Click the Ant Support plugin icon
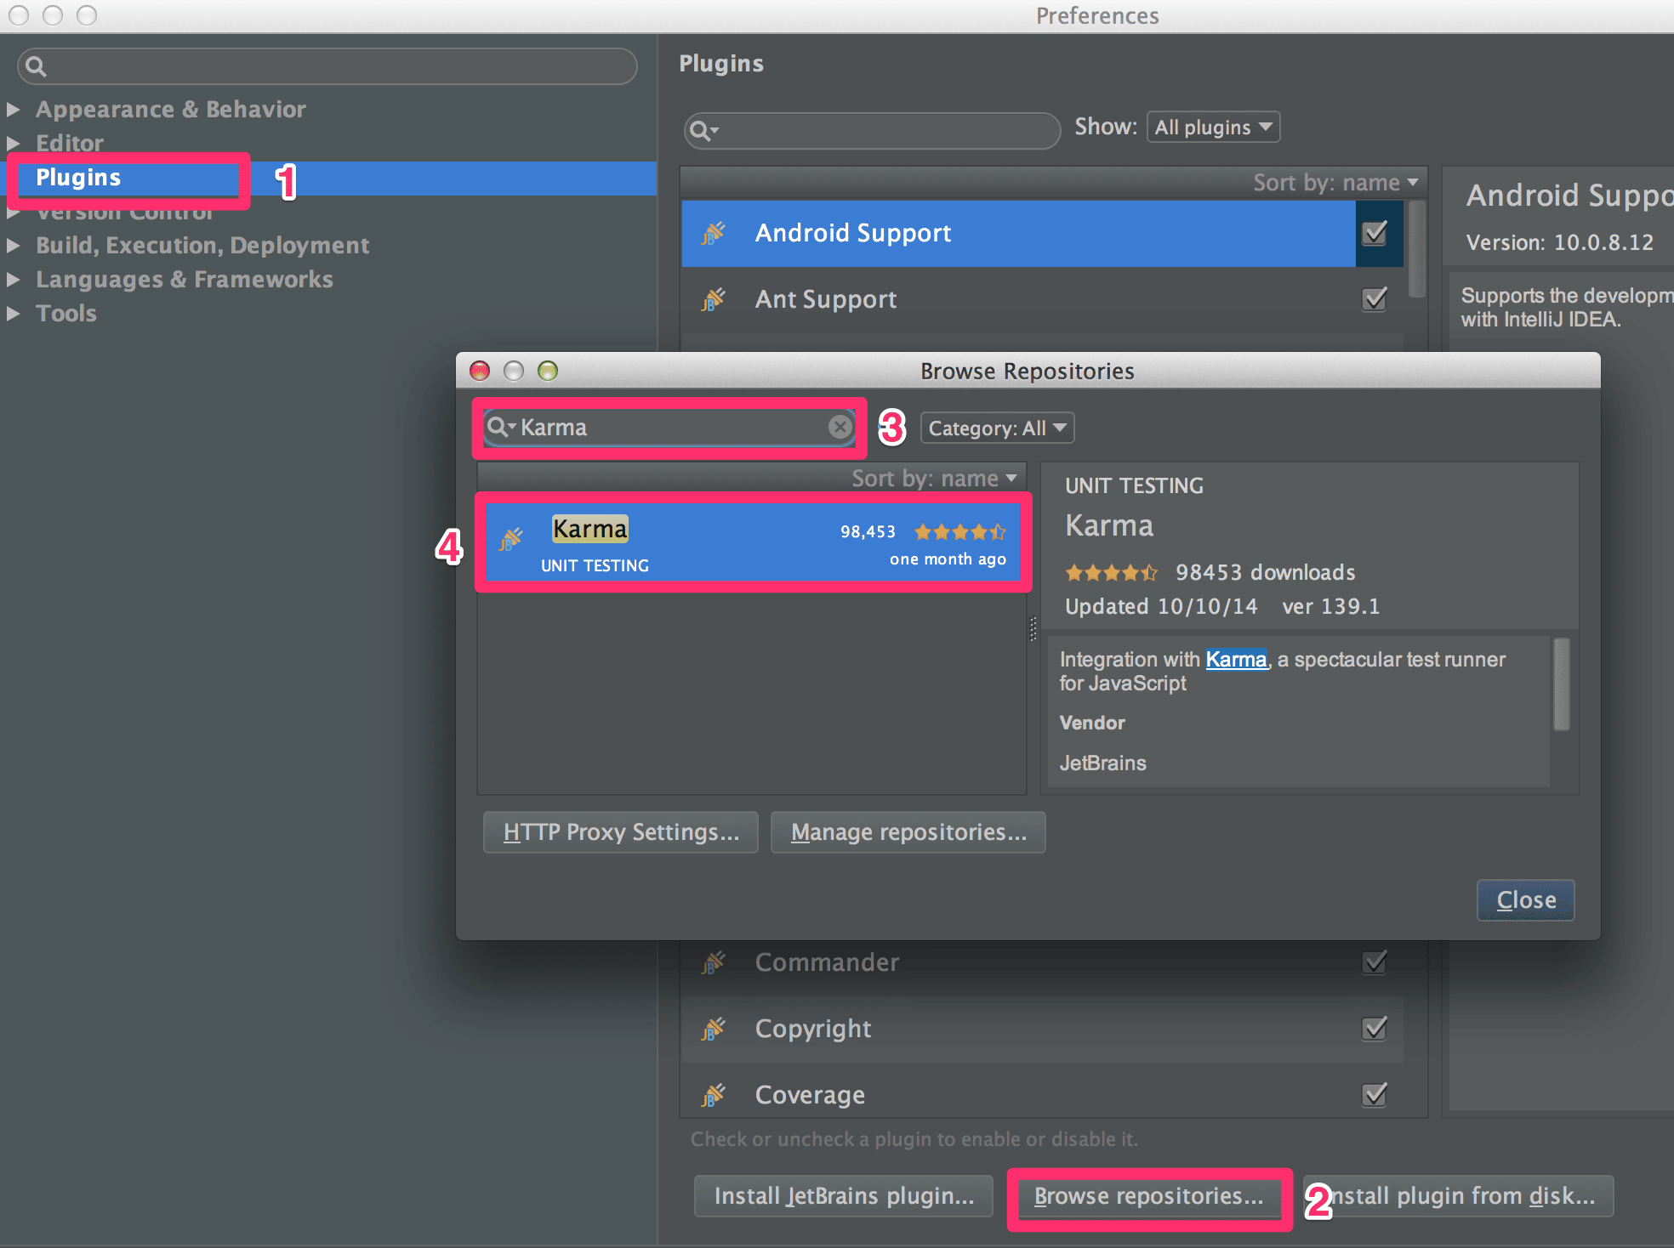The width and height of the screenshot is (1674, 1248). [x=714, y=299]
